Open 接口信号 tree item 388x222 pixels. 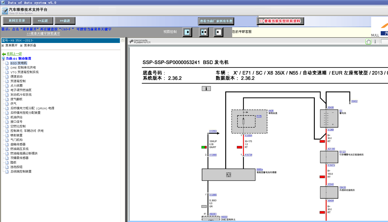click(x=17, y=122)
